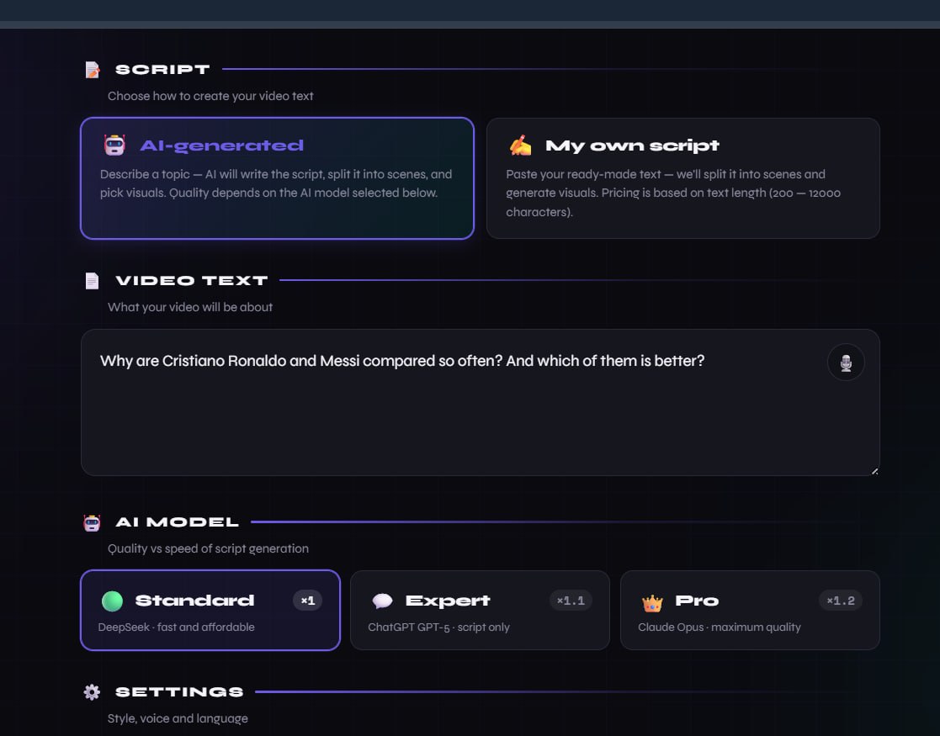Choose the Pro Claude Opus model
The height and width of the screenshot is (736, 940).
pos(750,610)
